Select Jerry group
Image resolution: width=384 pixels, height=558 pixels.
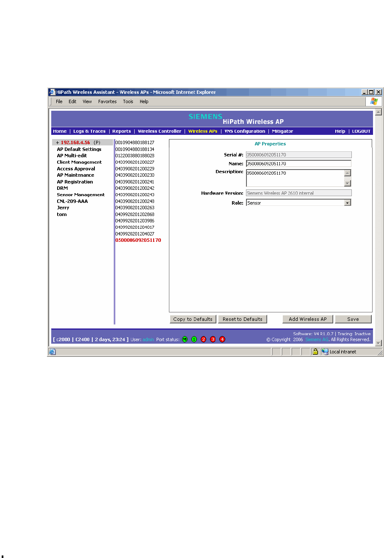pos(63,208)
